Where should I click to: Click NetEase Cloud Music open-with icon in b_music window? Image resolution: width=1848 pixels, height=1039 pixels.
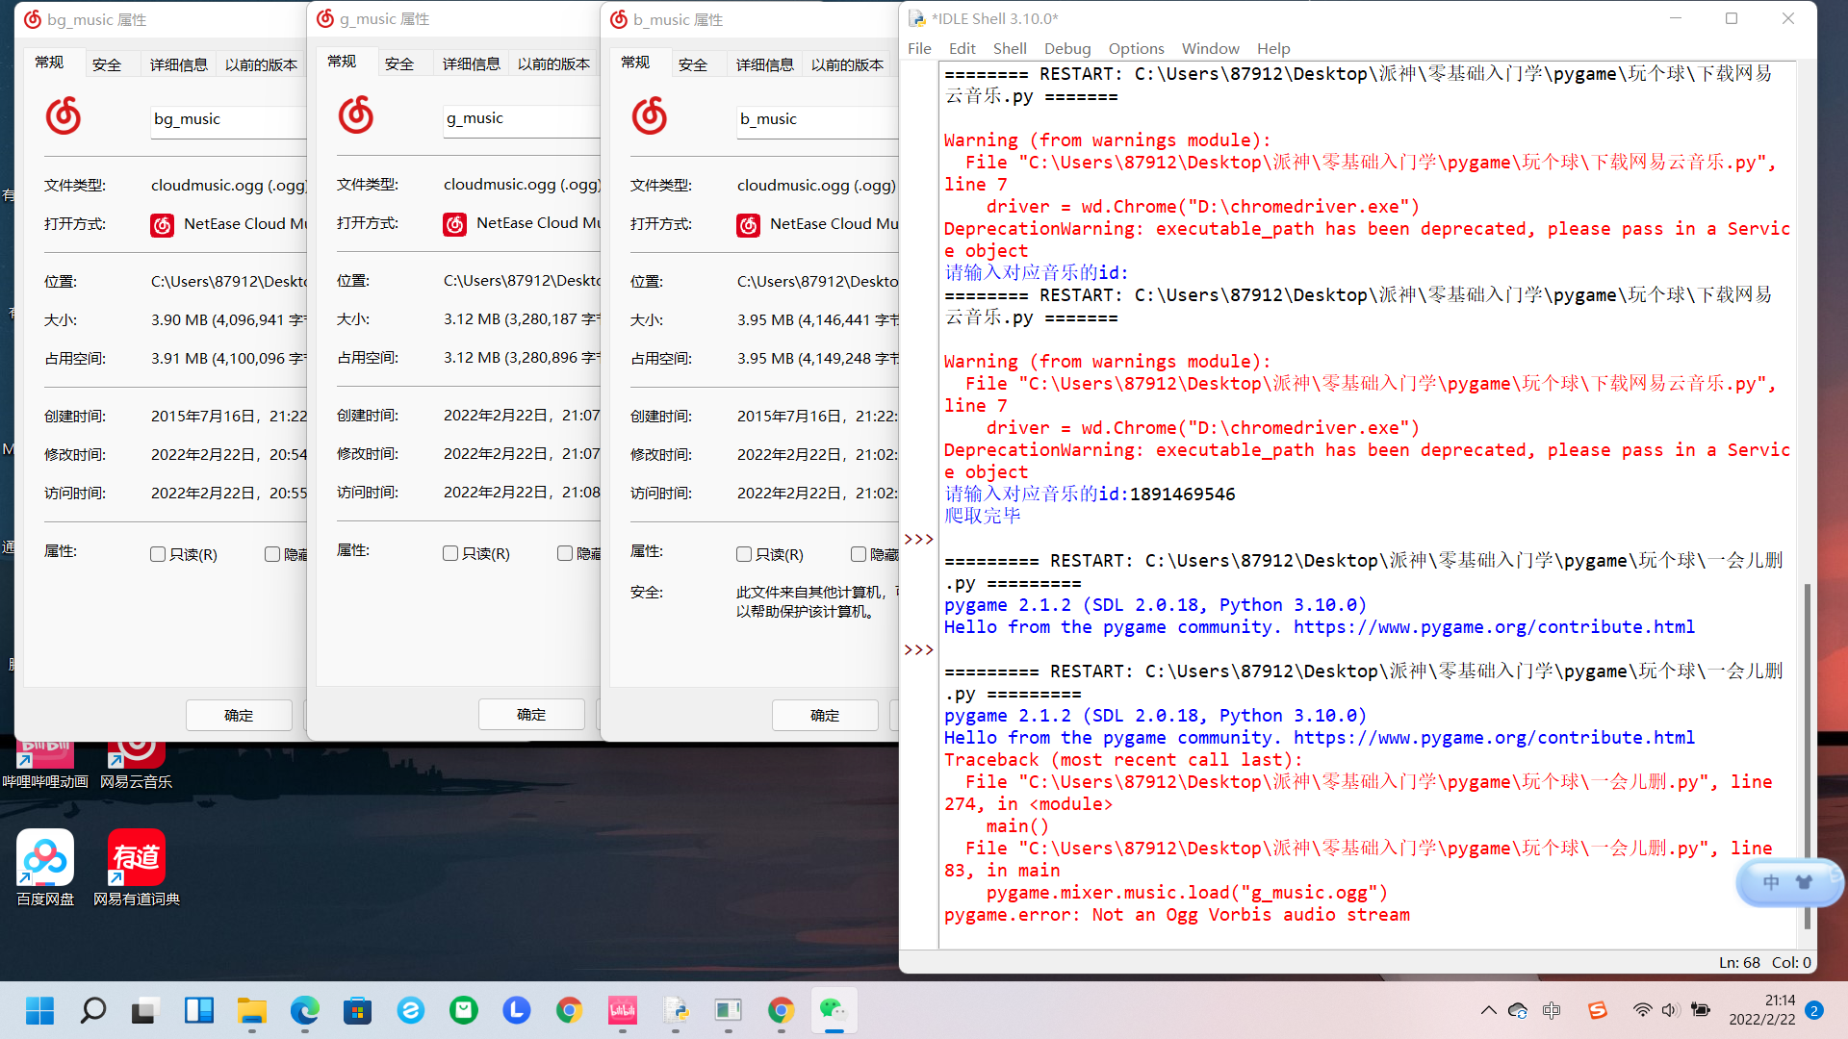[749, 225]
